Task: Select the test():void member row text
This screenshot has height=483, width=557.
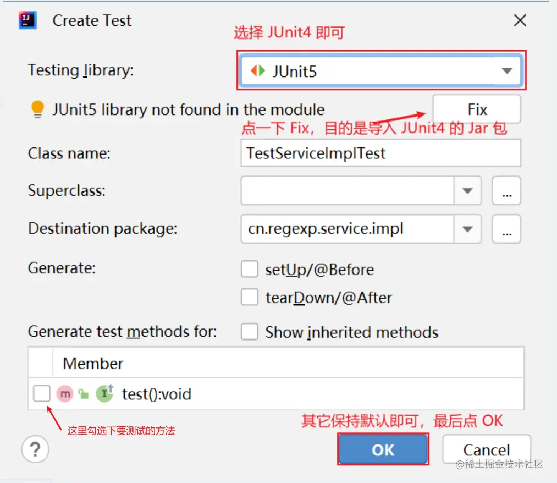Action: (x=157, y=394)
